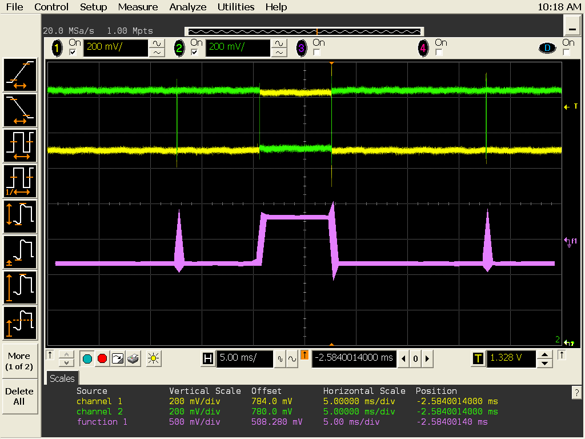Viewport: 585px width, 439px height.
Task: Select the frequency (1/period) measurement icon
Action: 20,181
